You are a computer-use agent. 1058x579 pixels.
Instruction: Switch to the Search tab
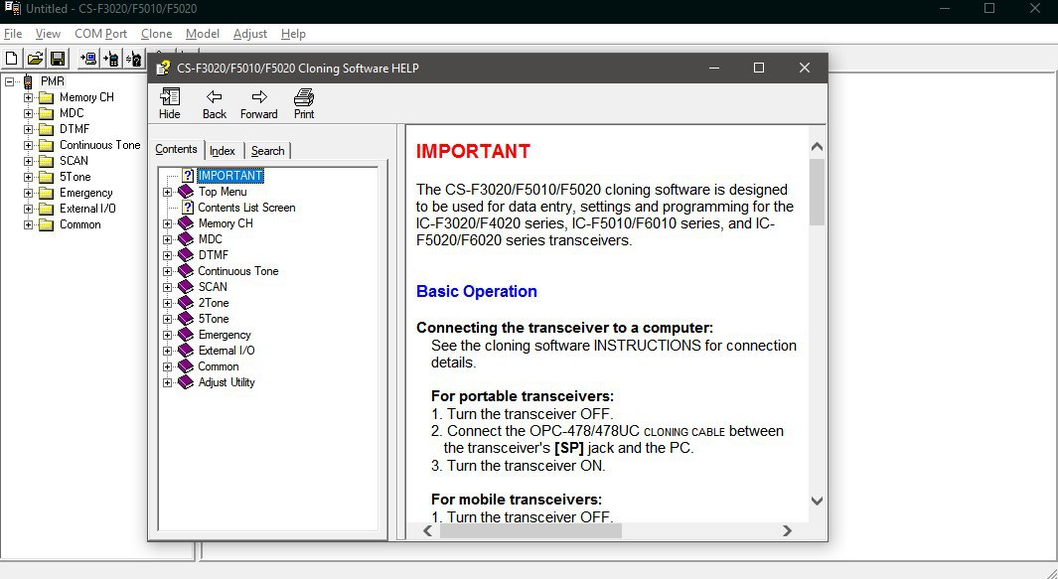(268, 151)
